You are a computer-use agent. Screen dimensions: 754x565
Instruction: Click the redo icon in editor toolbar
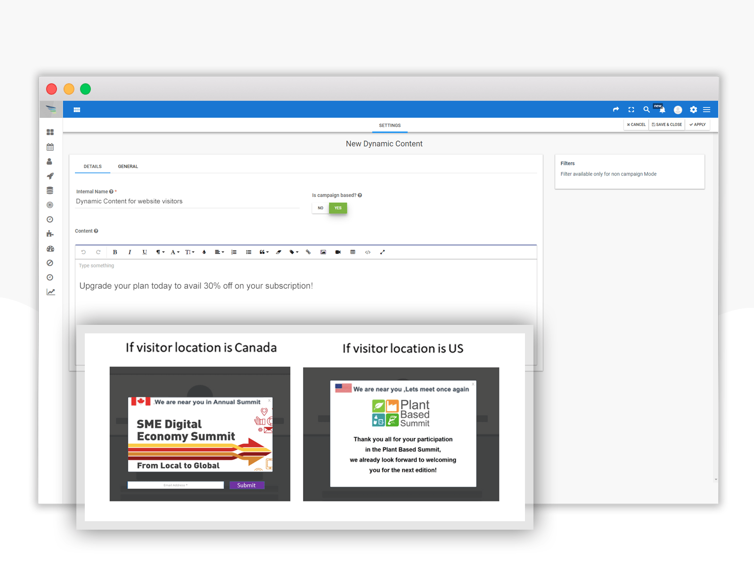98,252
